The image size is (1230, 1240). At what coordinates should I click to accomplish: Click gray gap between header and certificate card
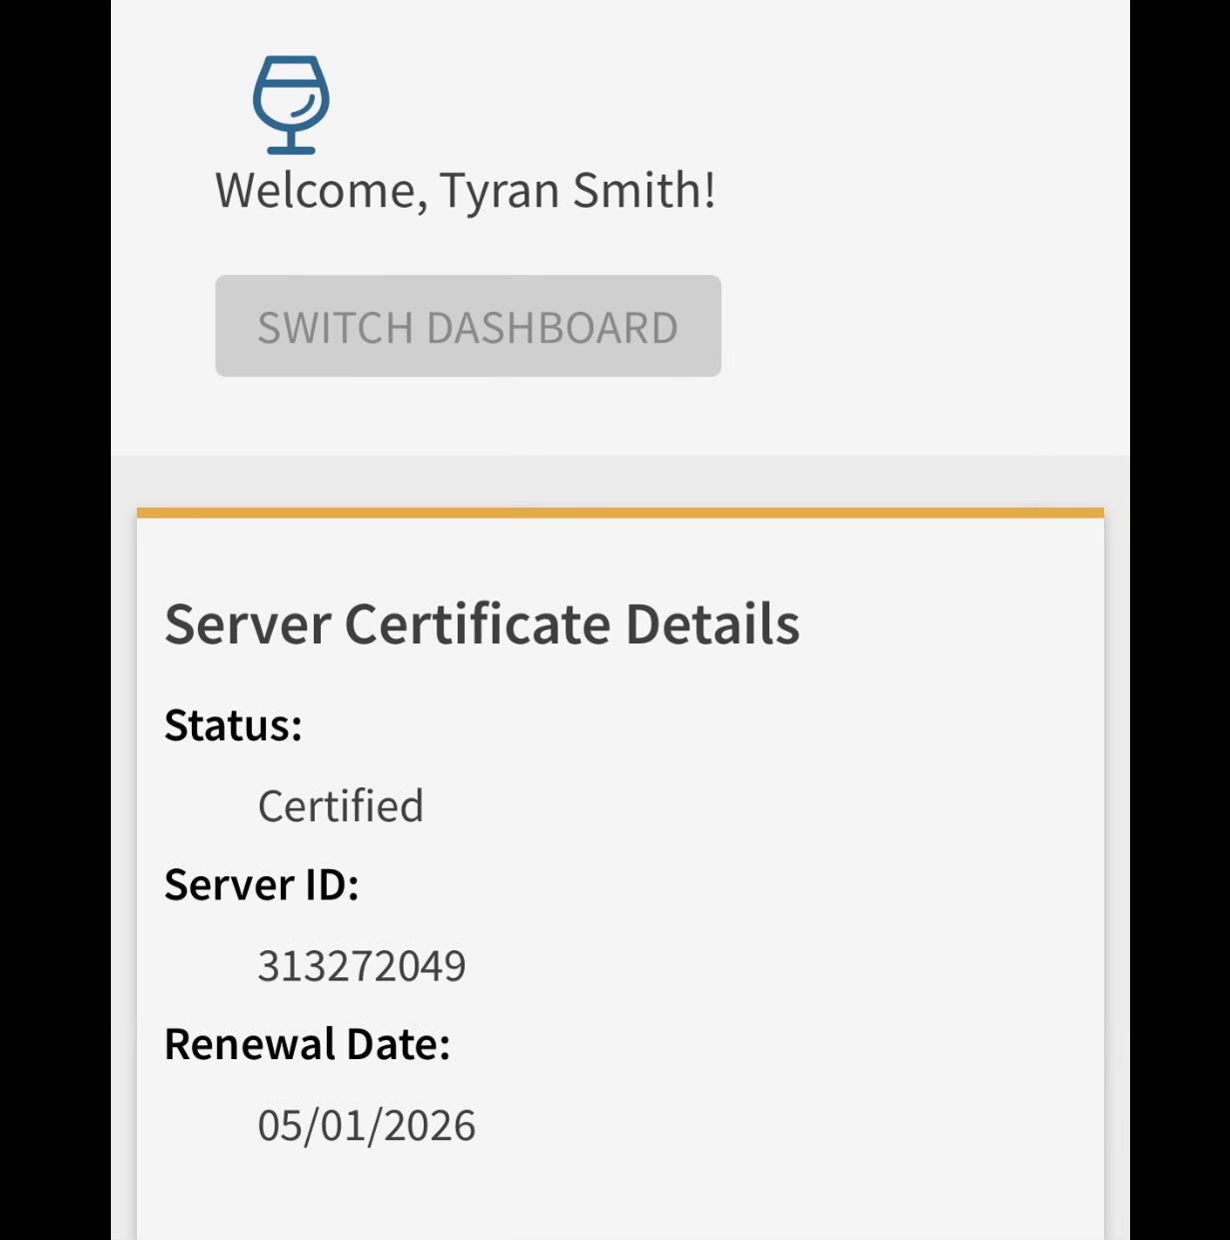(x=619, y=482)
